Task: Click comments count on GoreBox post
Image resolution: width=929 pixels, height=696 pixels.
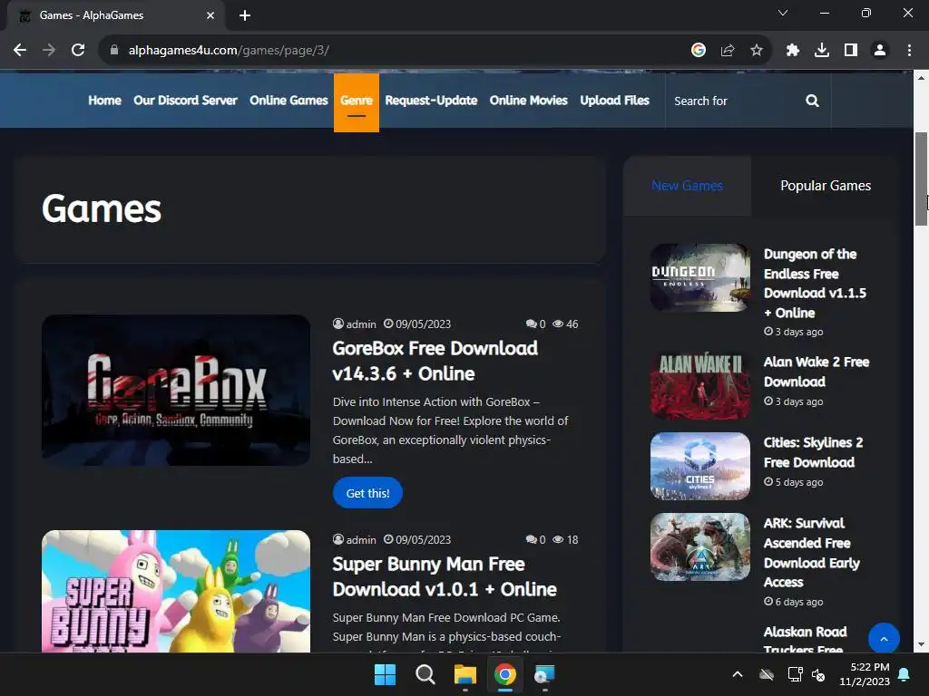Action: pos(535,324)
